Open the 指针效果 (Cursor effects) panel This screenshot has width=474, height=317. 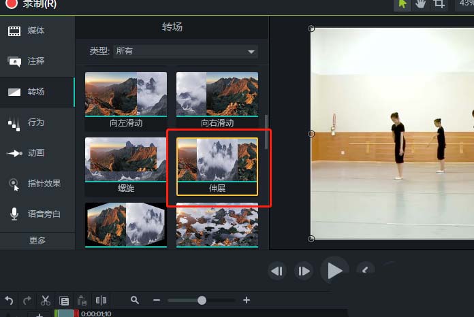(37, 184)
